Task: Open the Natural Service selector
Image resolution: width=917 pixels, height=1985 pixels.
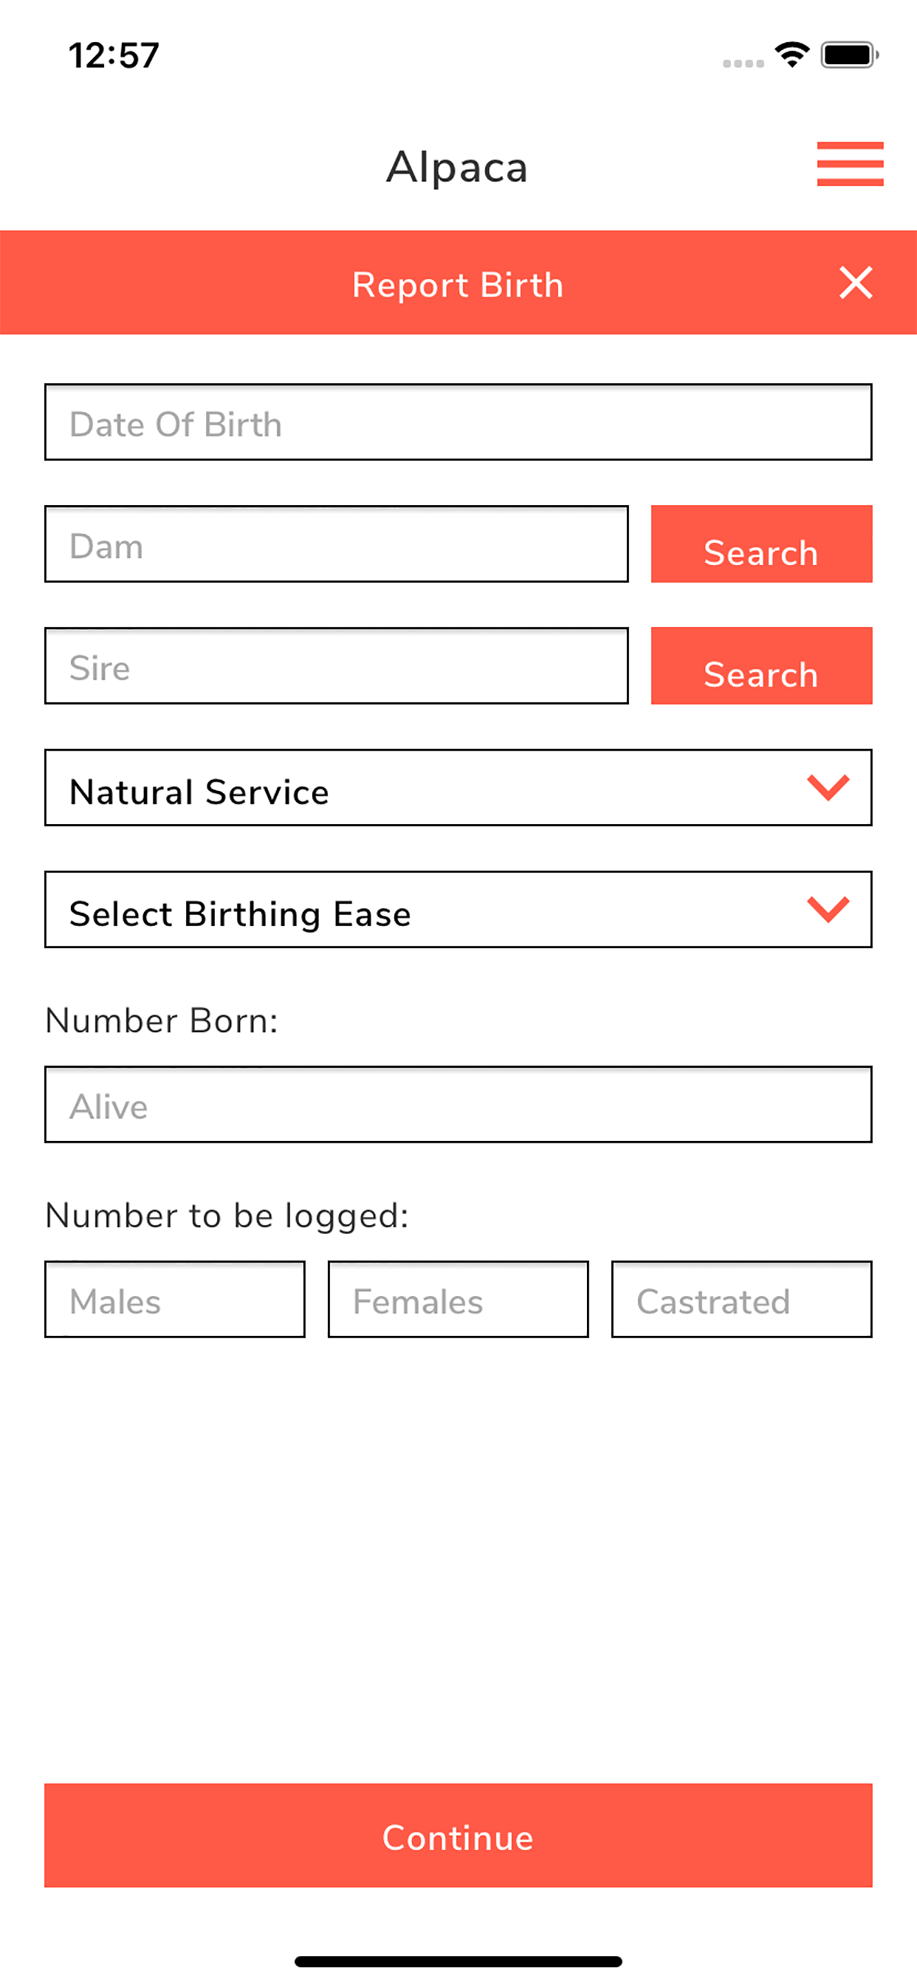Action: point(458,787)
